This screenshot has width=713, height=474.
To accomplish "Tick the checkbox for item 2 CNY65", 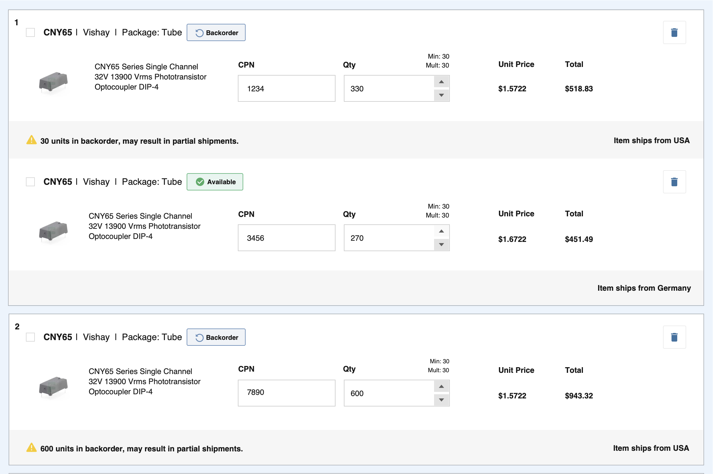I will tap(30, 337).
